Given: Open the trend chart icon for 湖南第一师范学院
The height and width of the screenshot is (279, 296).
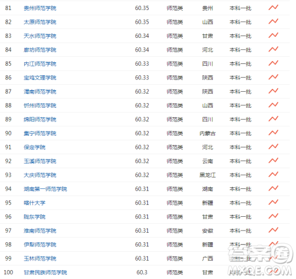Looking at the screenshot, I should 274,188.
